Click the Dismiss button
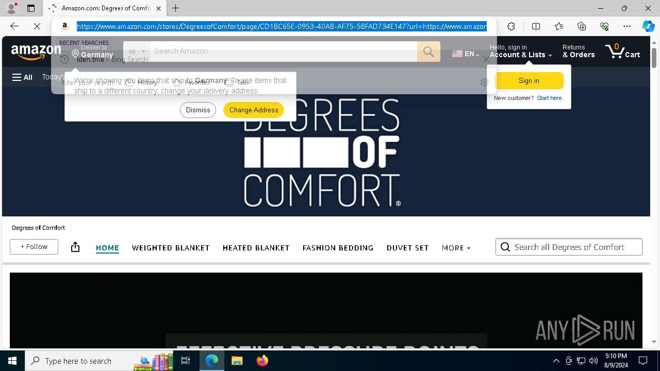 pyautogui.click(x=198, y=110)
